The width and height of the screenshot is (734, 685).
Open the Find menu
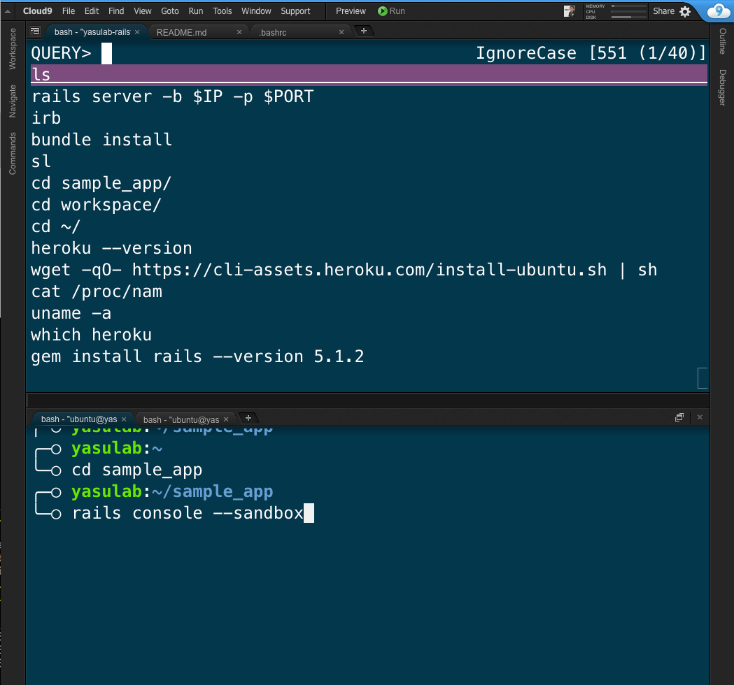coord(116,10)
